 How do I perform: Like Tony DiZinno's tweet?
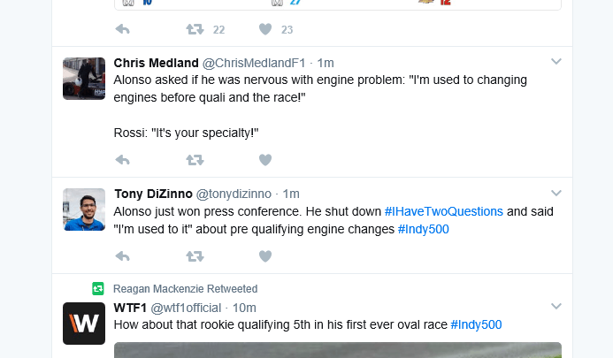[264, 256]
